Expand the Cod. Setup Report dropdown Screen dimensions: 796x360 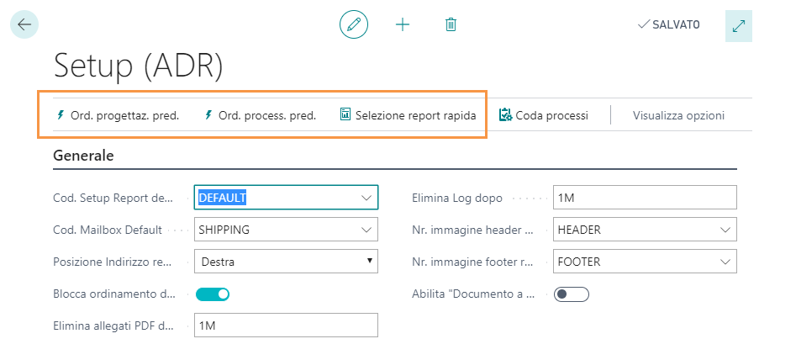pyautogui.click(x=366, y=198)
